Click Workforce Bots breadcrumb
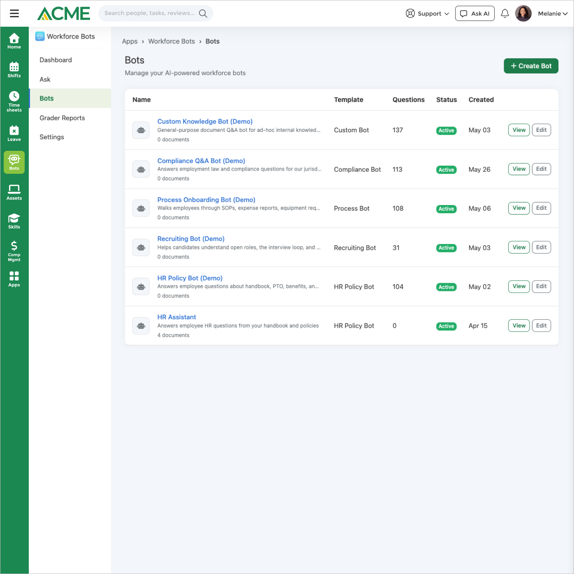The height and width of the screenshot is (574, 574). [171, 41]
